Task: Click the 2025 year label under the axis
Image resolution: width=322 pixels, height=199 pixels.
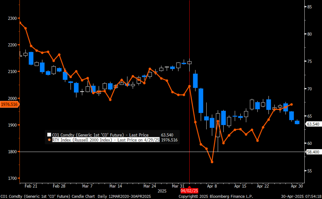Action: (162, 191)
